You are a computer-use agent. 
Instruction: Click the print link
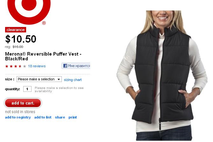73,117
